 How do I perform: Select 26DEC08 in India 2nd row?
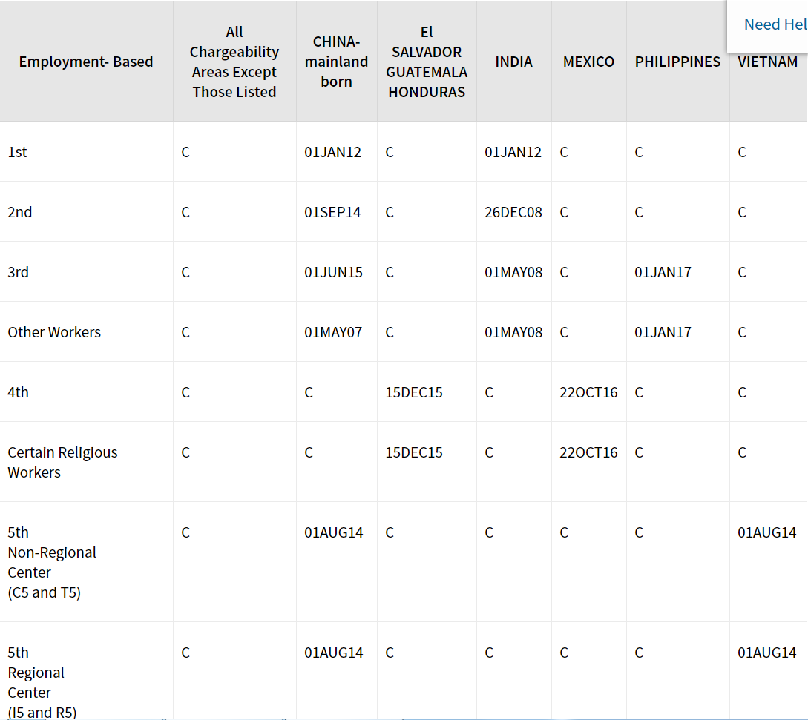513,212
